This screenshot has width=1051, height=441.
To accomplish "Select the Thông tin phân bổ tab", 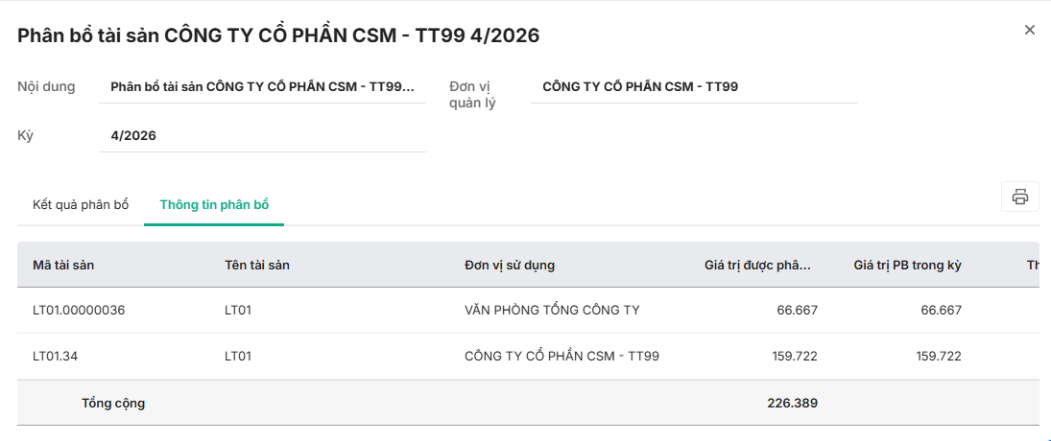I will 214,205.
